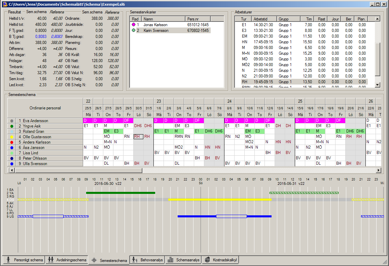Image resolution: width=389 pixels, height=266 pixels.
Task: Open the Schemaanalys tab
Action: (184, 260)
